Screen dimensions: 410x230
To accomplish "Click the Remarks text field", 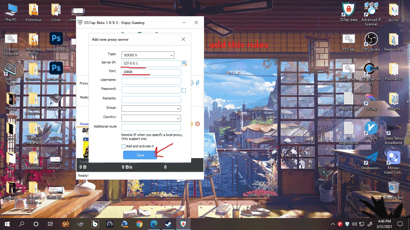I will tap(151, 99).
